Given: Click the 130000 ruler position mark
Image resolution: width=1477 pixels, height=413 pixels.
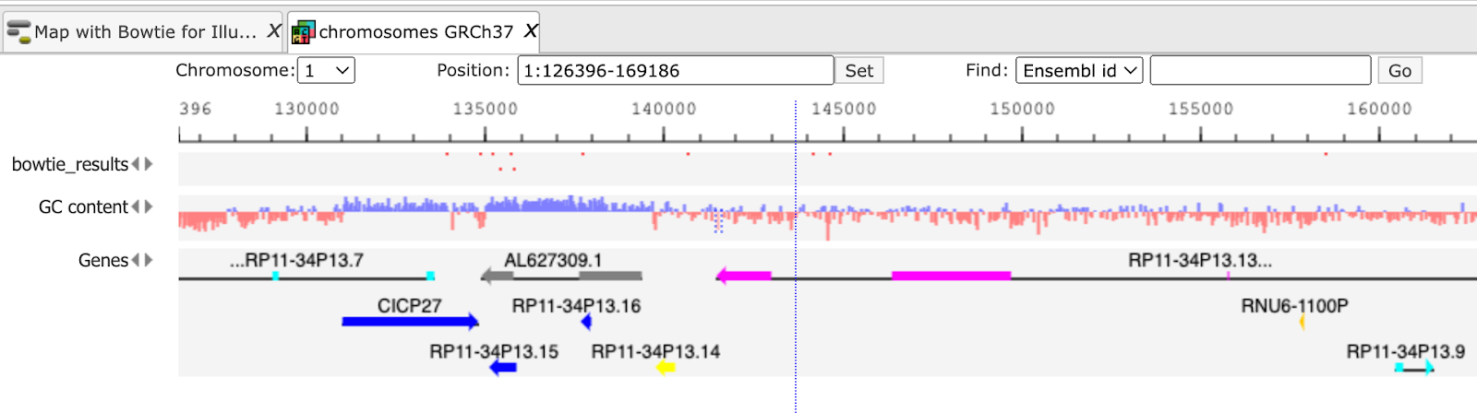Looking at the screenshot, I should [x=306, y=109].
